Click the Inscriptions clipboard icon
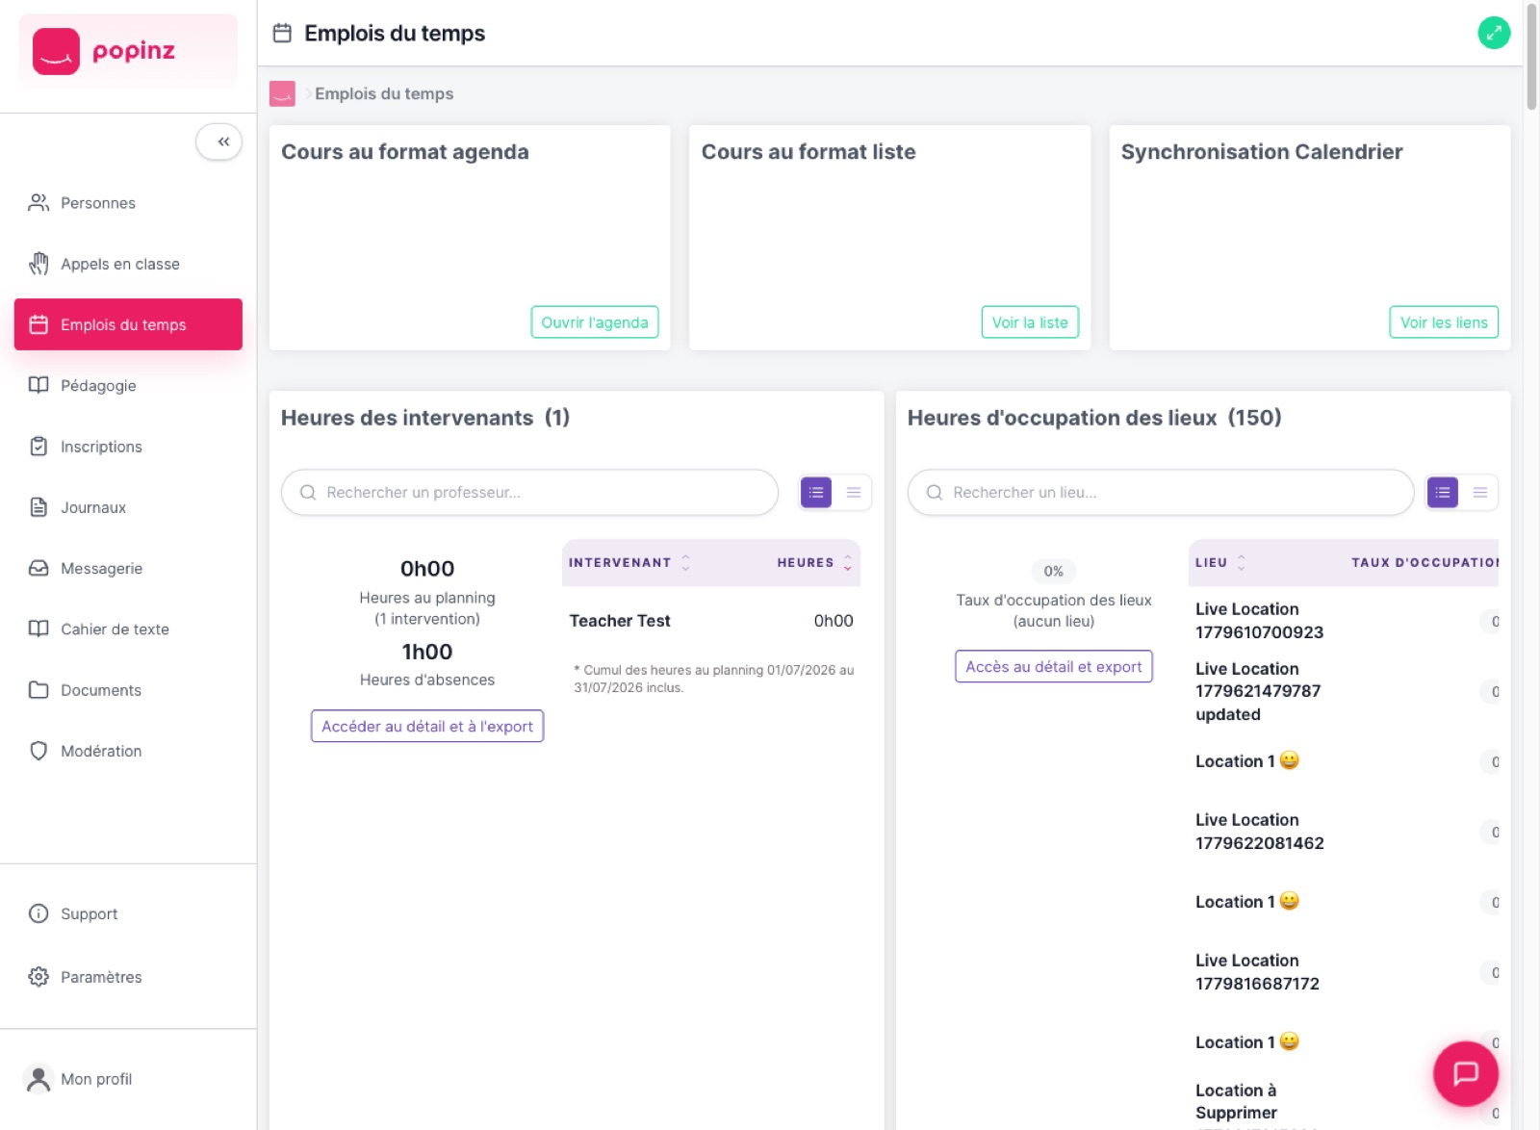Viewport: 1540px width, 1130px height. click(x=38, y=447)
